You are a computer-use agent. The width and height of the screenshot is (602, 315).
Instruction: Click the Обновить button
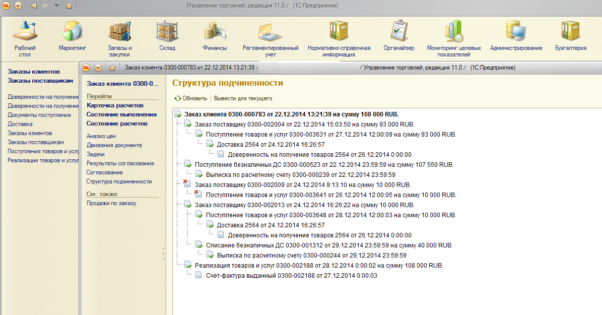click(190, 98)
